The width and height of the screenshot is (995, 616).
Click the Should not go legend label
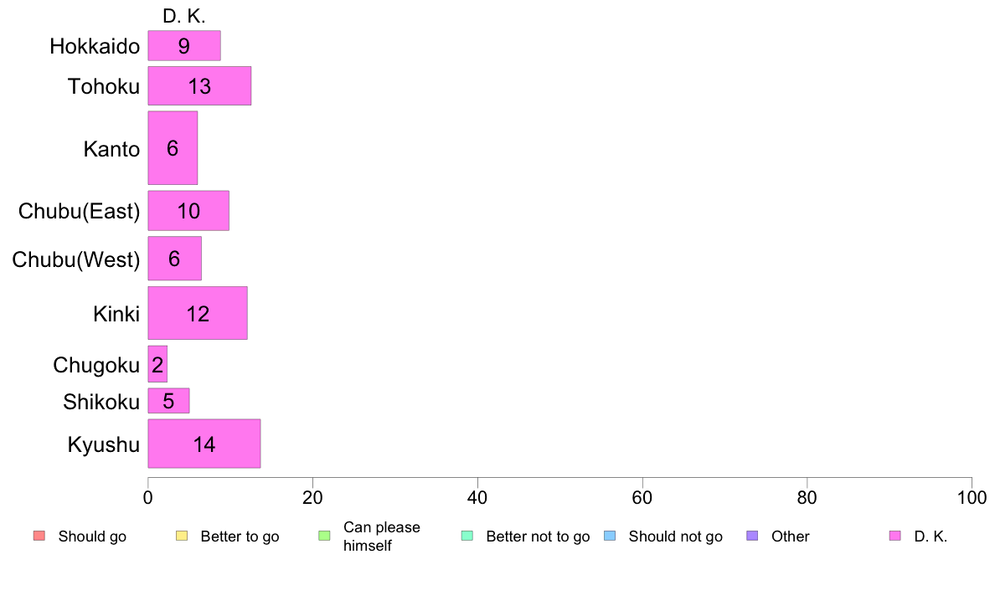tap(675, 536)
